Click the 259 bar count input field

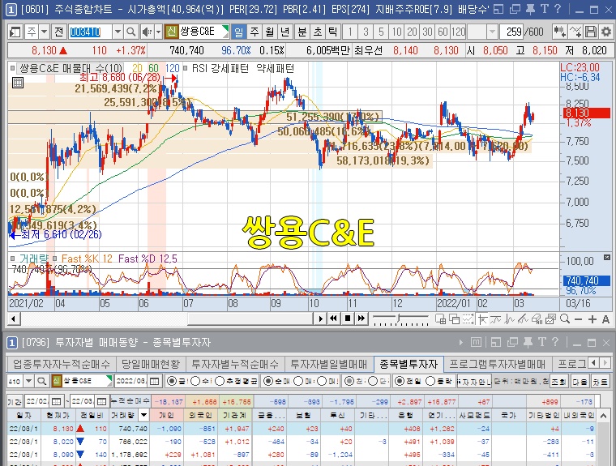pos(512,32)
